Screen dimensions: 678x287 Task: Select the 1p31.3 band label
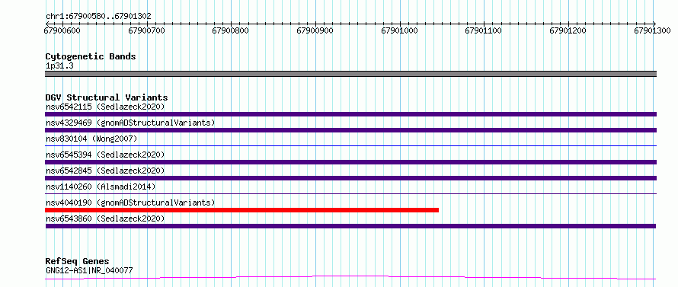(x=59, y=66)
